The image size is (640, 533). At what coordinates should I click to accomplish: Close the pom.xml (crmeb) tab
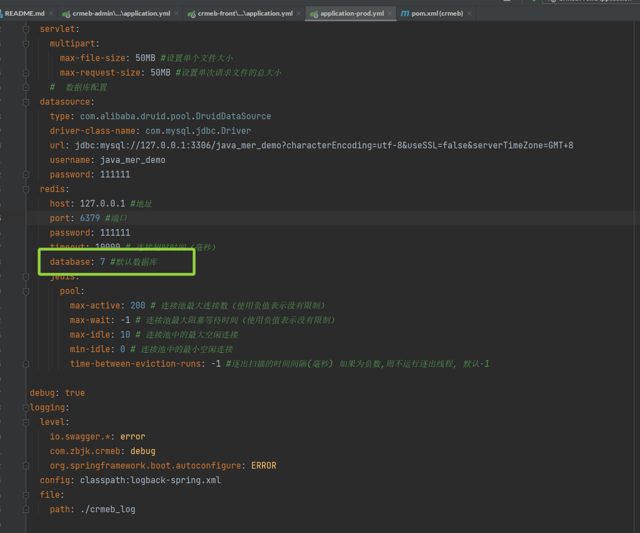(x=469, y=13)
